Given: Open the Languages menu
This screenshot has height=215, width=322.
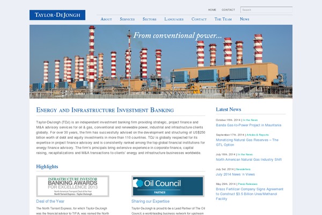Looking at the screenshot, I should click(174, 19).
